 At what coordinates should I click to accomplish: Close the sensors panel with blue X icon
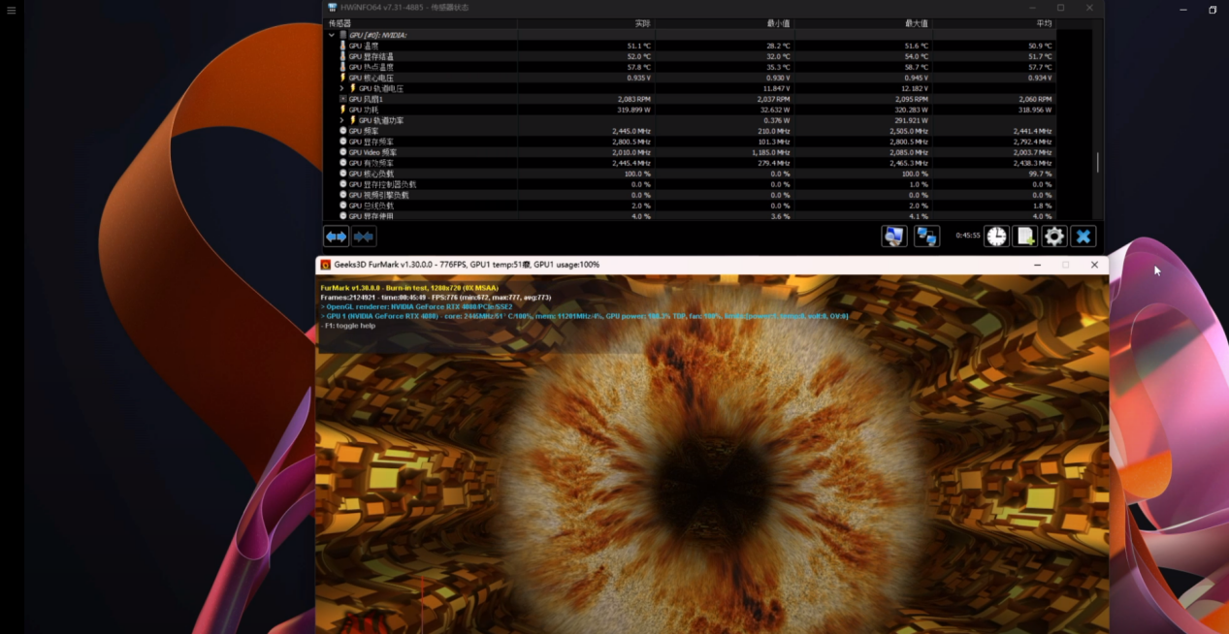pos(1083,237)
